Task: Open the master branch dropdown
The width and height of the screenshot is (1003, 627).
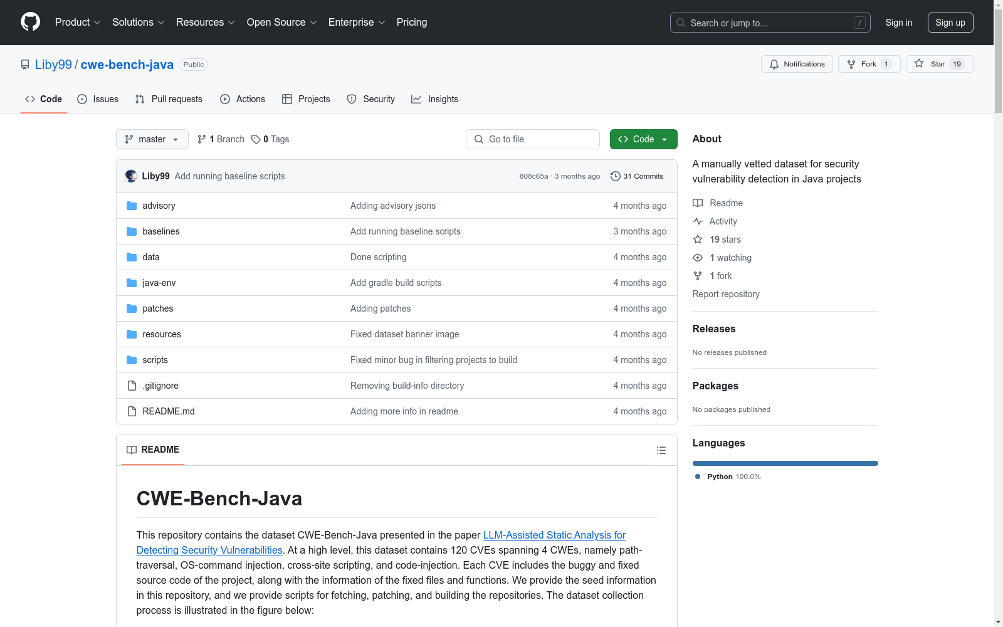Action: (152, 139)
